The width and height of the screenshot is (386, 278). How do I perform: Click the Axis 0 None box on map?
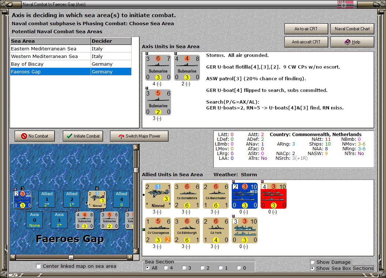[34, 220]
